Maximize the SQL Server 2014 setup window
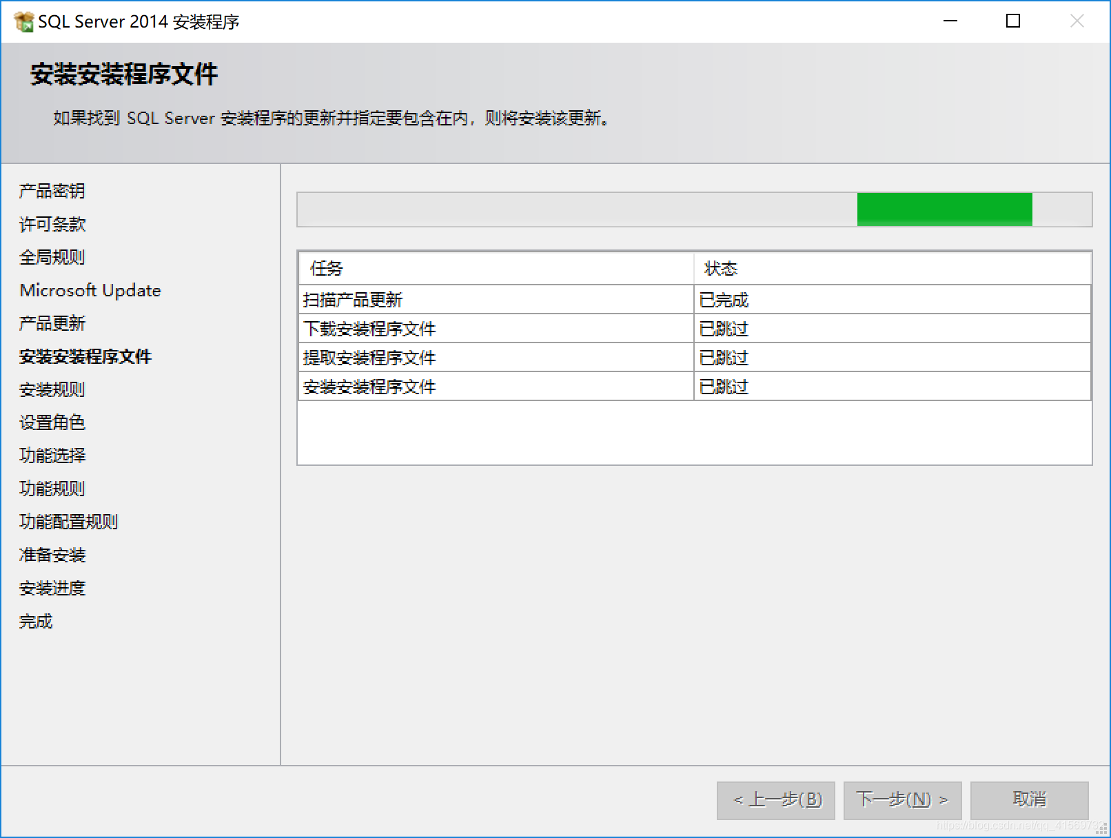The height and width of the screenshot is (838, 1111). point(1013,21)
